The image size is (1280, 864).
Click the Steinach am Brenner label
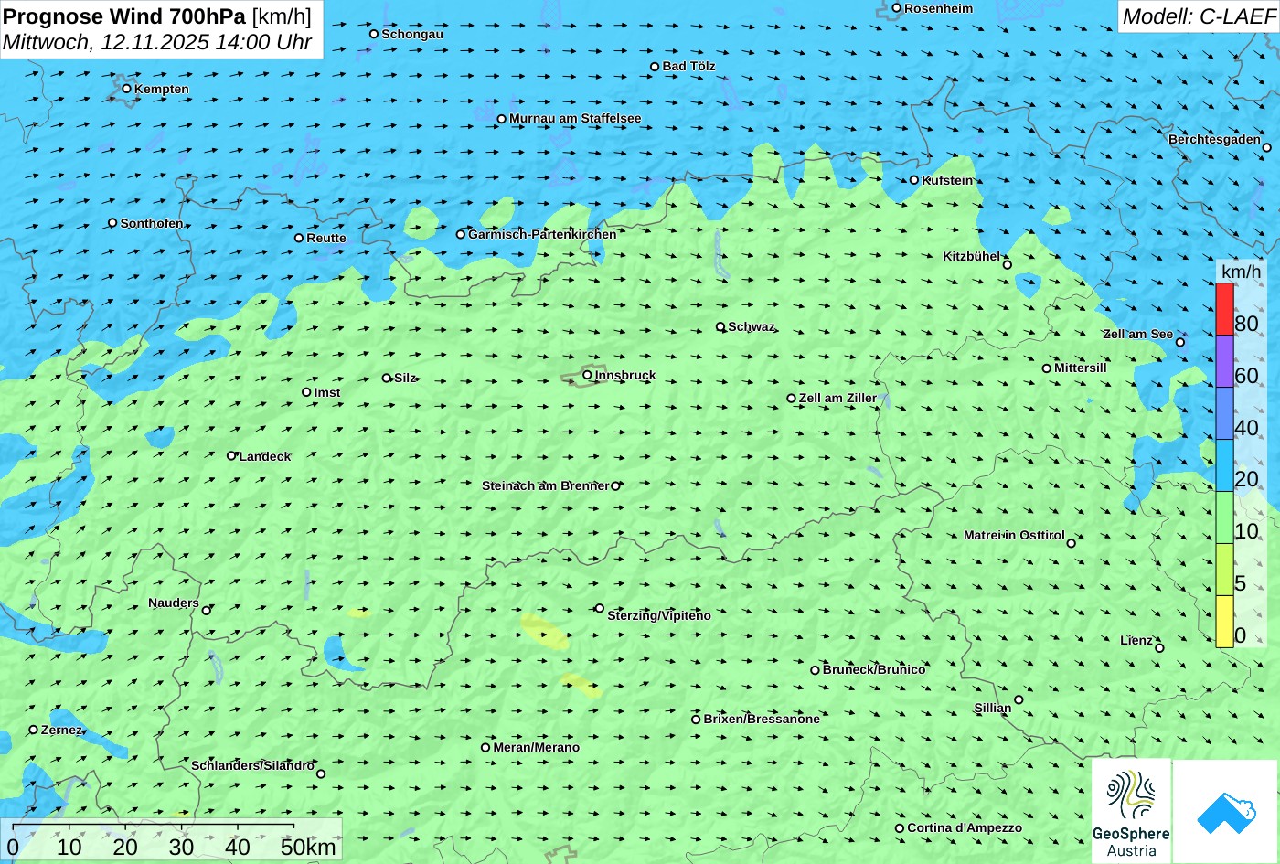coord(545,485)
